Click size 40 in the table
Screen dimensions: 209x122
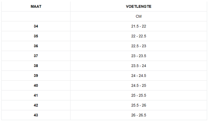[36, 85]
